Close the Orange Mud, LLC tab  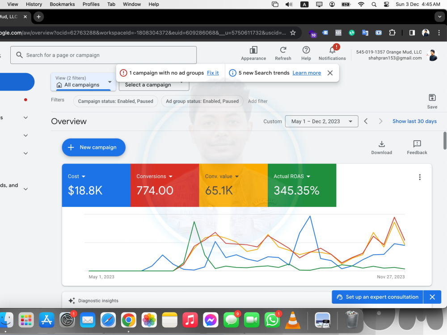(25, 17)
